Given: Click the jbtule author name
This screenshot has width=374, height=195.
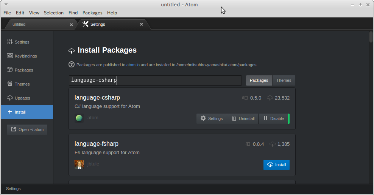Looking at the screenshot, I should click(93, 164).
